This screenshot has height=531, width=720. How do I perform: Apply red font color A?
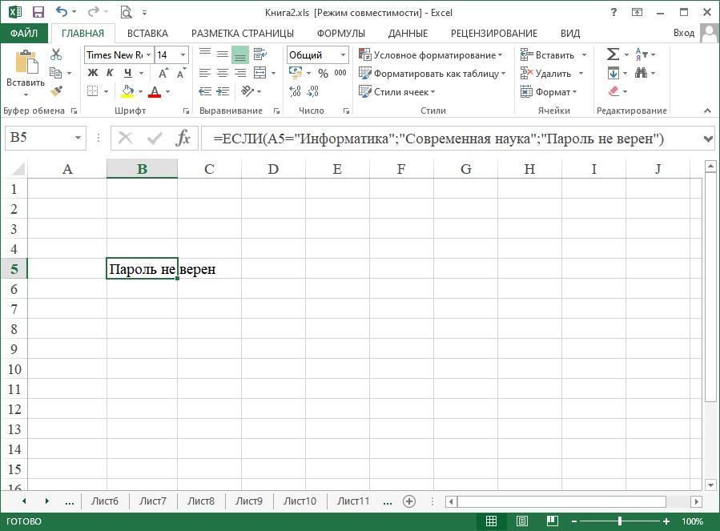[x=155, y=91]
